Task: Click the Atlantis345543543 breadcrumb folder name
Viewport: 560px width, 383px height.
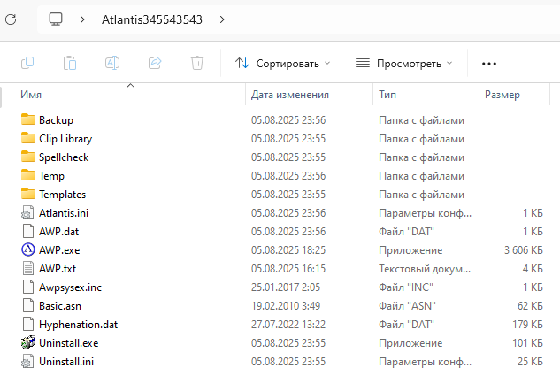Action: point(152,19)
